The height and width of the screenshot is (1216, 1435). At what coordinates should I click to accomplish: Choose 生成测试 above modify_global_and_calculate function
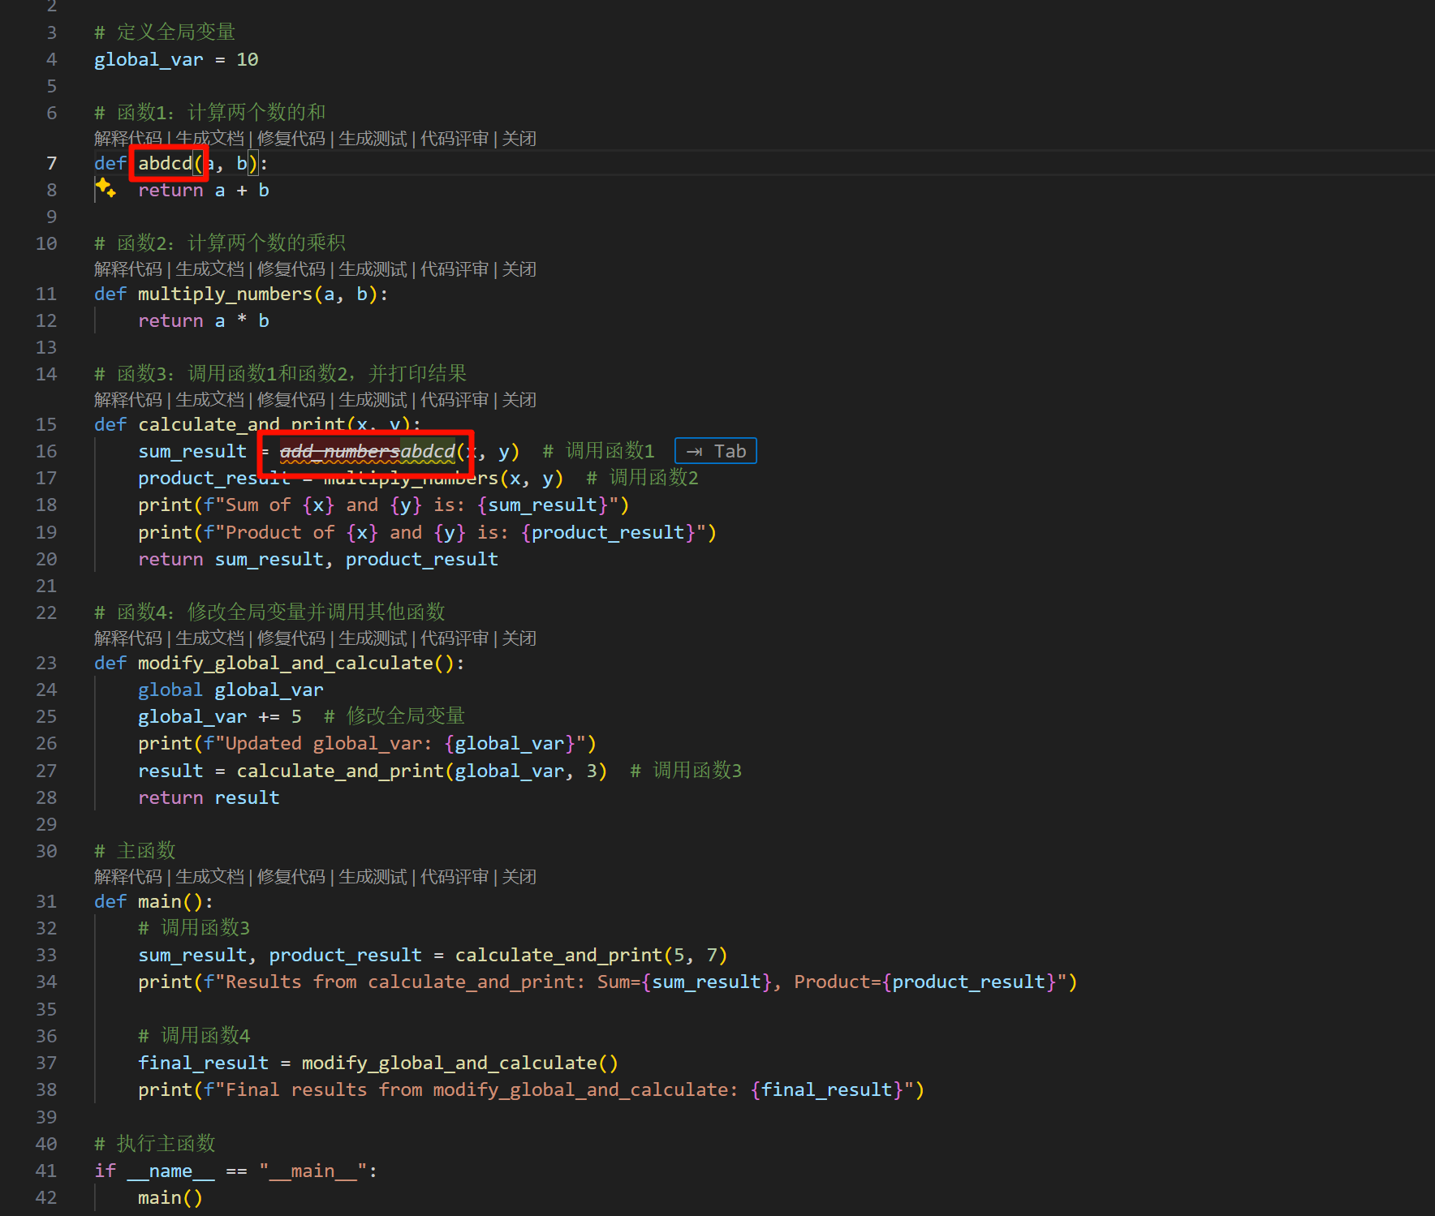373,638
